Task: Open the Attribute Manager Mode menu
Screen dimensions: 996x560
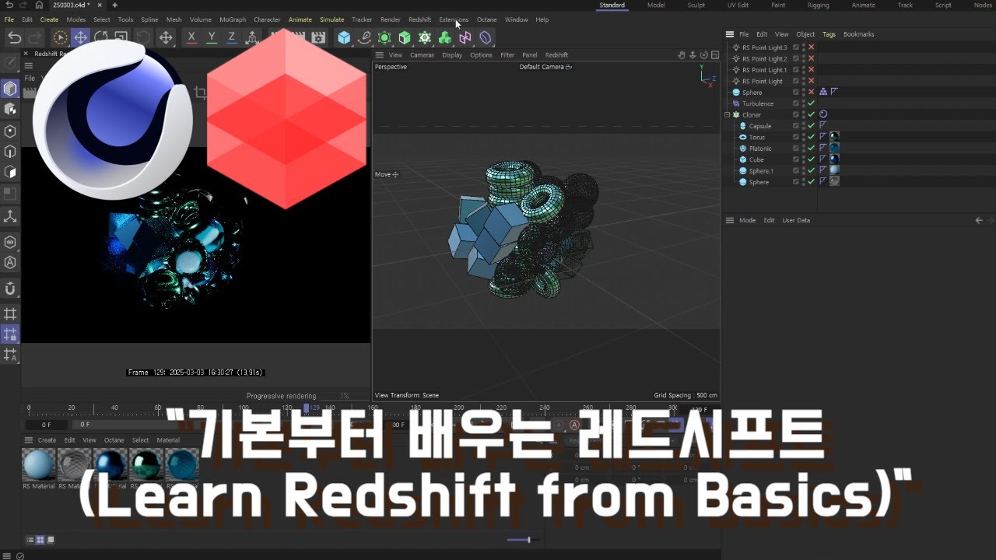Action: click(x=747, y=221)
